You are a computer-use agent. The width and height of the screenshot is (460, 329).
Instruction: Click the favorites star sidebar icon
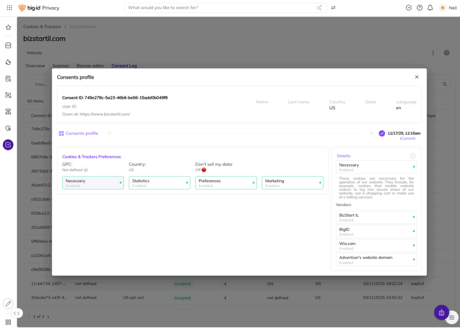8,27
